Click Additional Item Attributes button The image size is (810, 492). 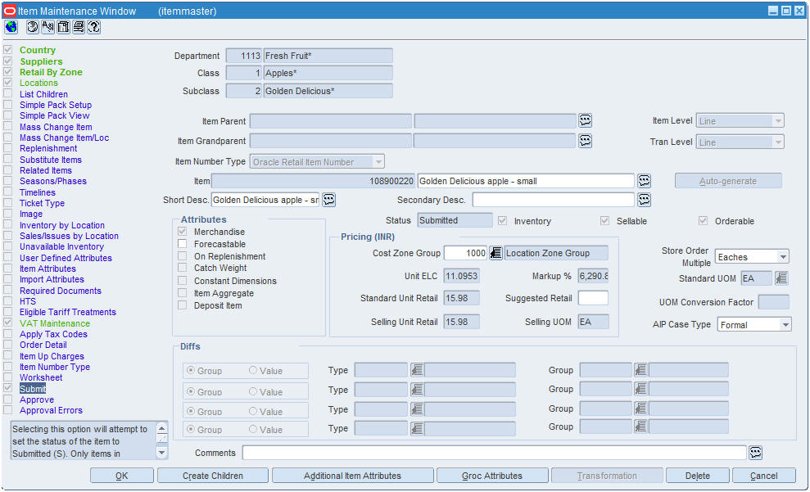352,476
